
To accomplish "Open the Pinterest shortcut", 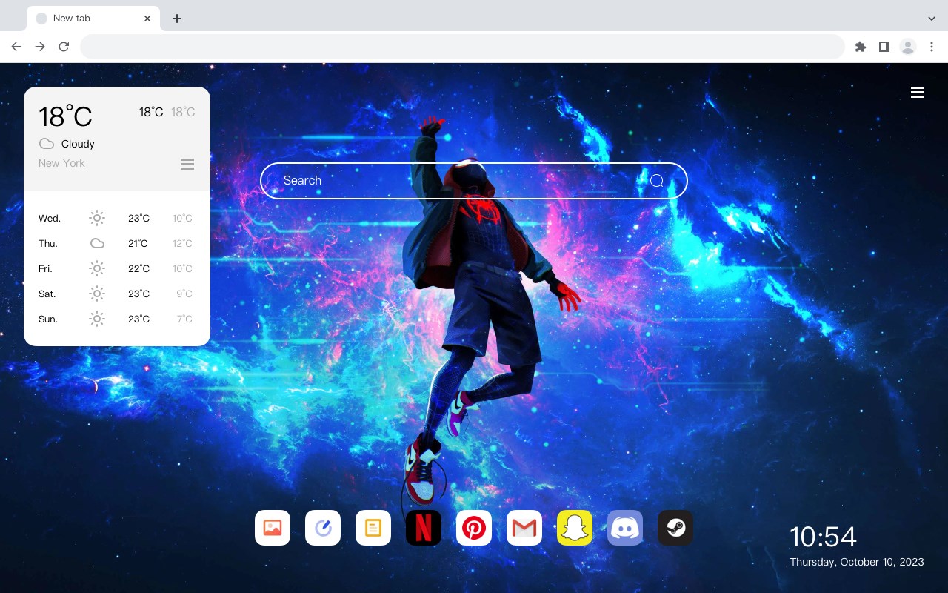I will [474, 528].
